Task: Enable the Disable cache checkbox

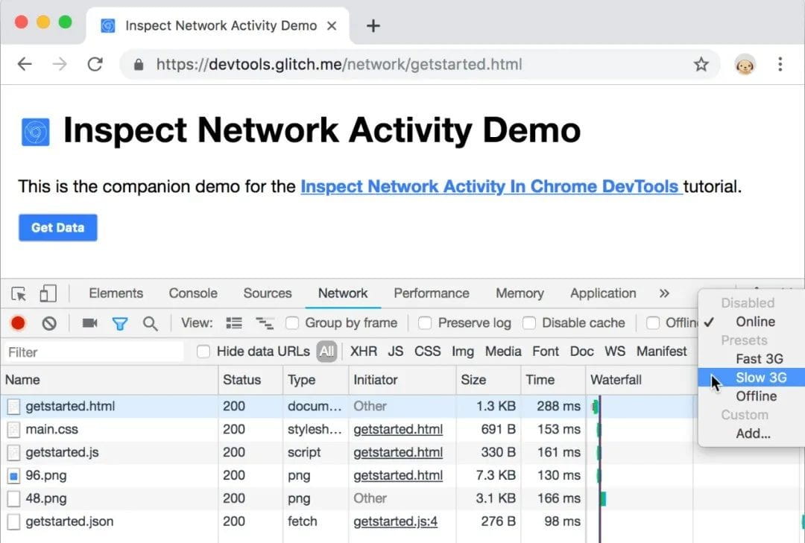Action: (x=529, y=323)
